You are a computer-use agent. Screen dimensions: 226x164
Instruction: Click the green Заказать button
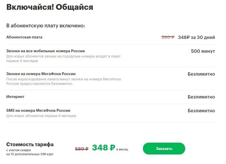click(x=164, y=149)
